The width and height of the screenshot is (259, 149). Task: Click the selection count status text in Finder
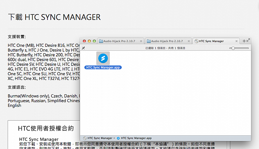(x=165, y=48)
